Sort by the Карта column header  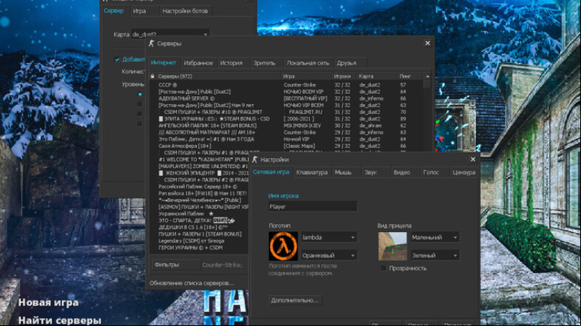[x=377, y=76]
